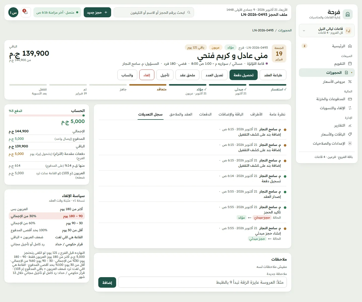Click the الحجوزات breadcrumb link
362x302 pixels.
pyautogui.click(x=285, y=30)
